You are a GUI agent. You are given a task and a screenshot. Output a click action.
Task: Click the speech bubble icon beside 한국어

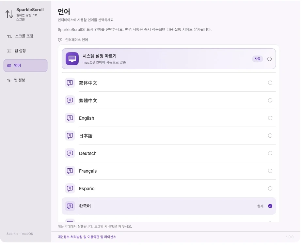click(70, 206)
